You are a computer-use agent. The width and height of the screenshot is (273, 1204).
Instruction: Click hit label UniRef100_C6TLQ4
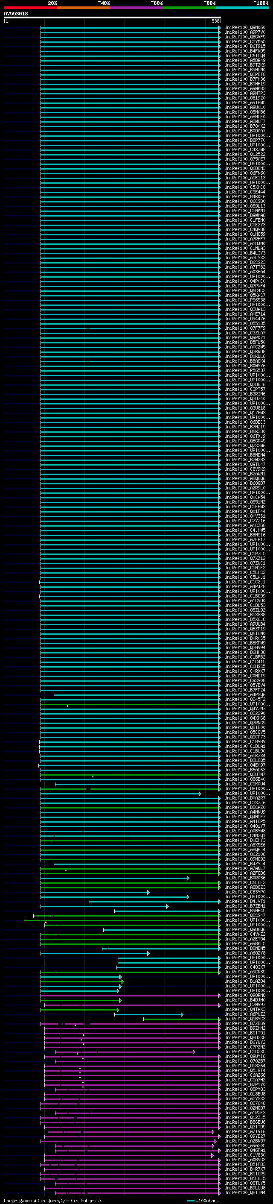click(x=245, y=56)
